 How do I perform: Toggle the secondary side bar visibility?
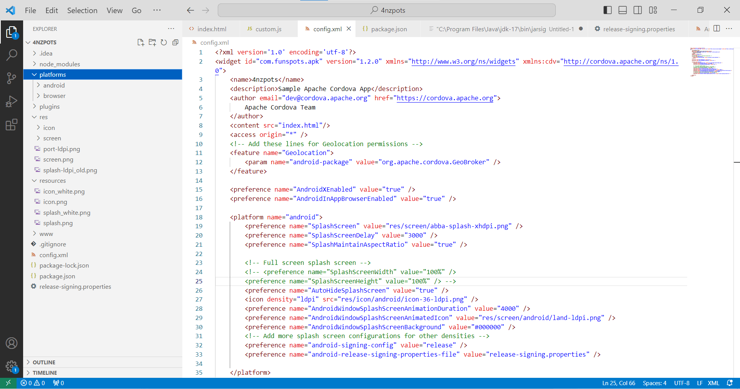(x=638, y=10)
